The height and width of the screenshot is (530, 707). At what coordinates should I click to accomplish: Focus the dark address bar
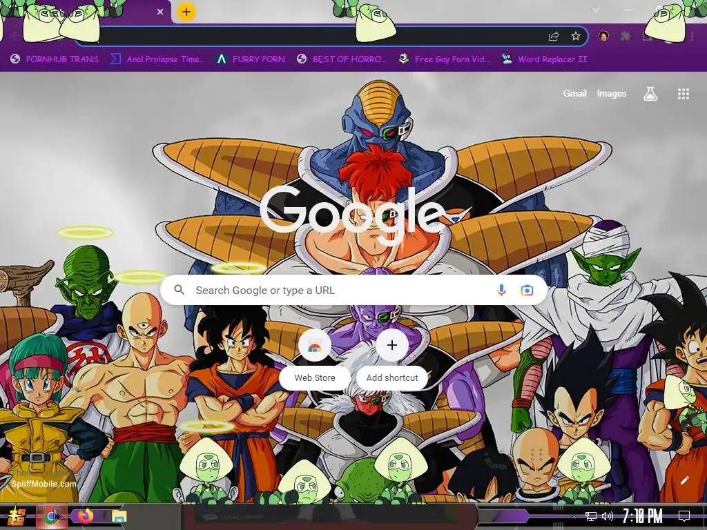331,37
